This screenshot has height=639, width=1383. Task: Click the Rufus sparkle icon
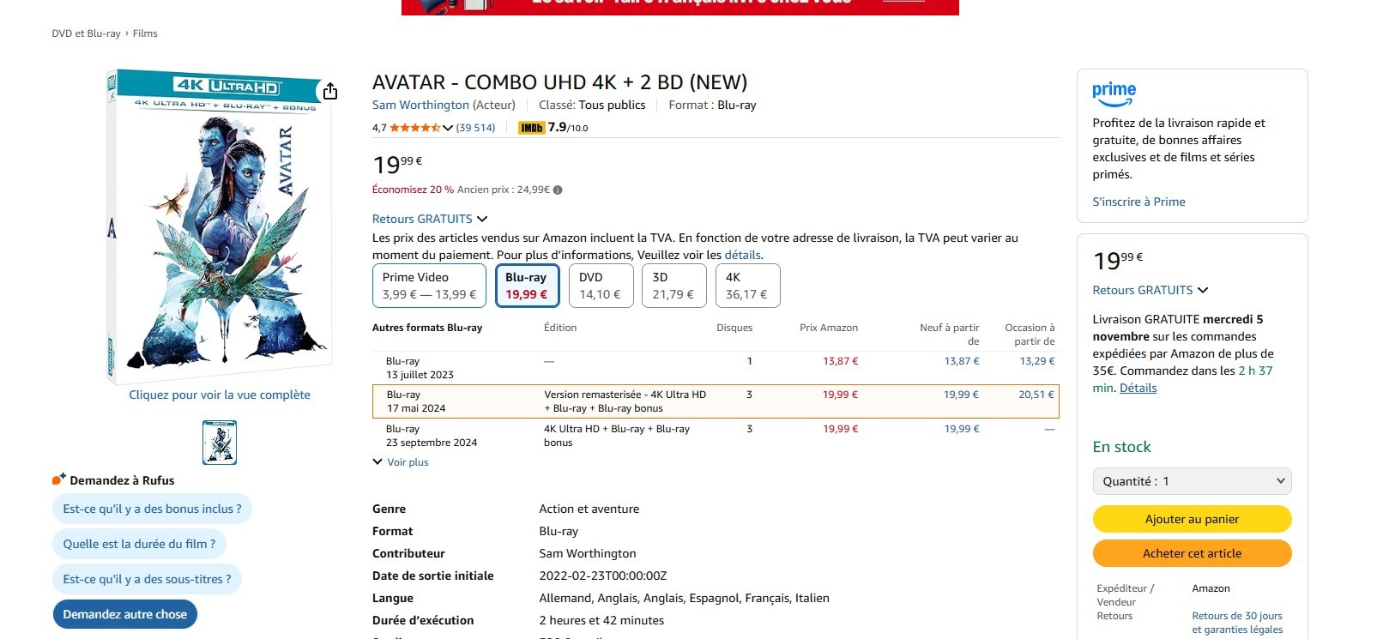(x=58, y=479)
